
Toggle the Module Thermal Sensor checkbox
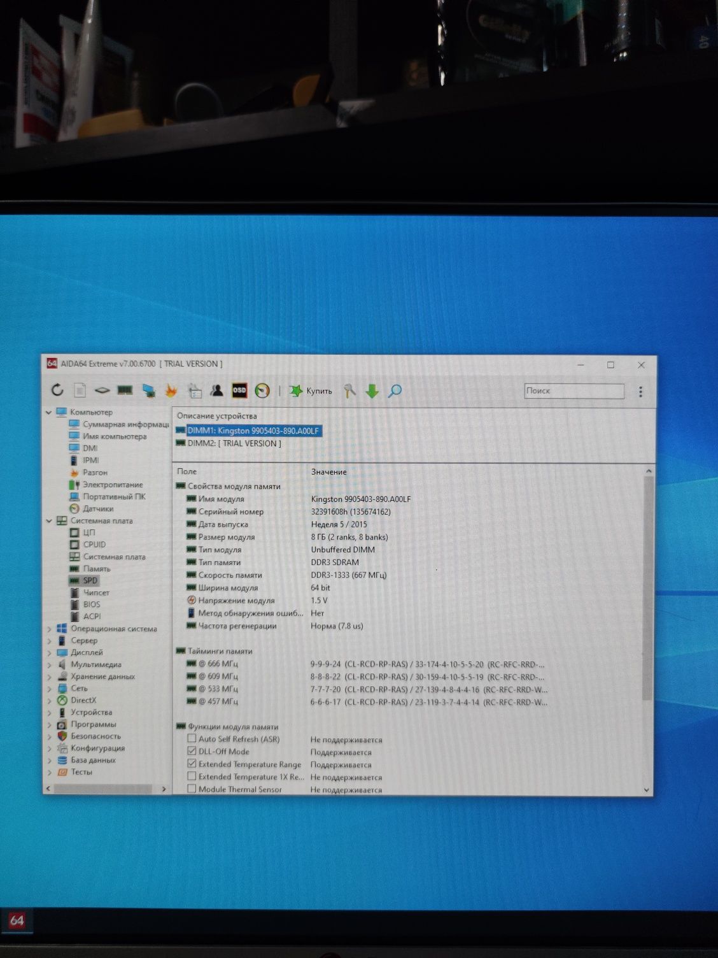tap(192, 789)
